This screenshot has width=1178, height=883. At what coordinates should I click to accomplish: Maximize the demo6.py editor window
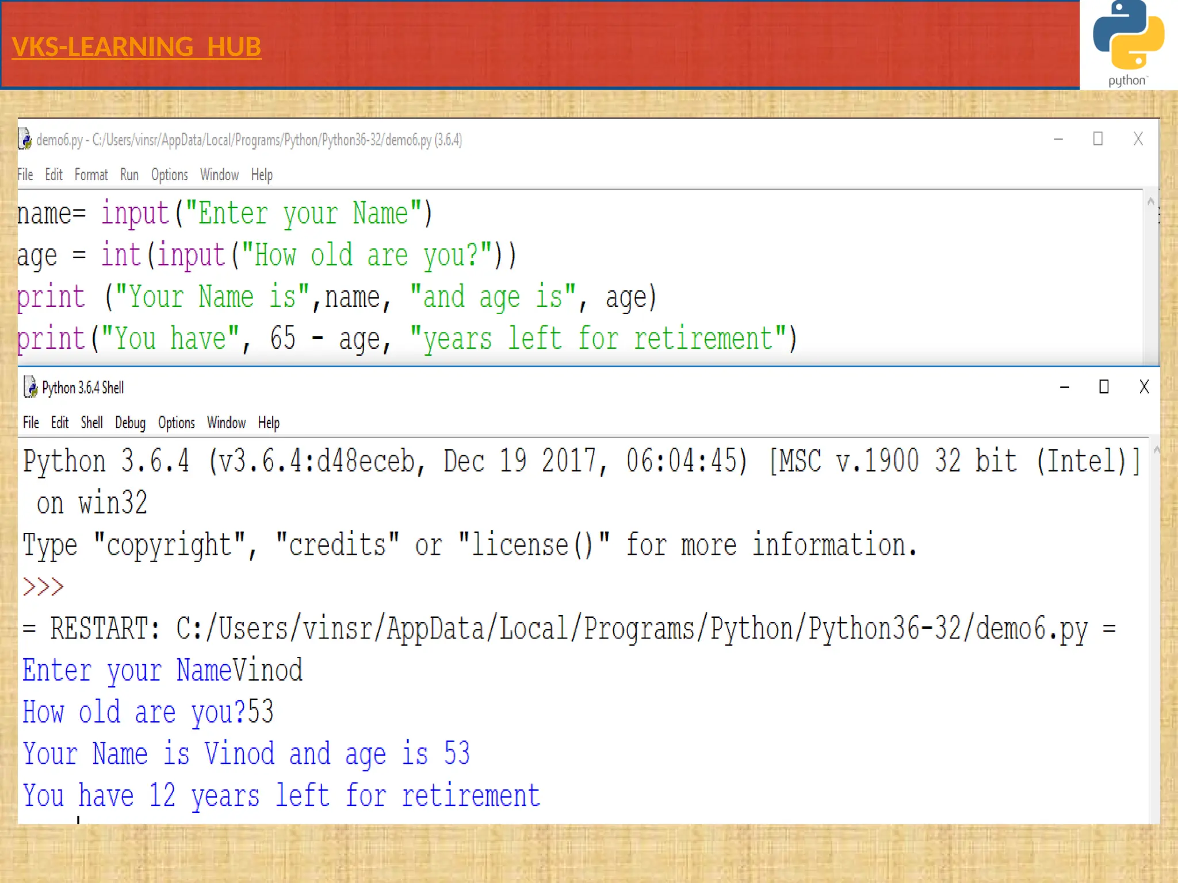click(x=1097, y=139)
